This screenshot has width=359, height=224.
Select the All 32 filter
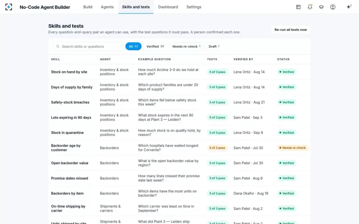133,46
